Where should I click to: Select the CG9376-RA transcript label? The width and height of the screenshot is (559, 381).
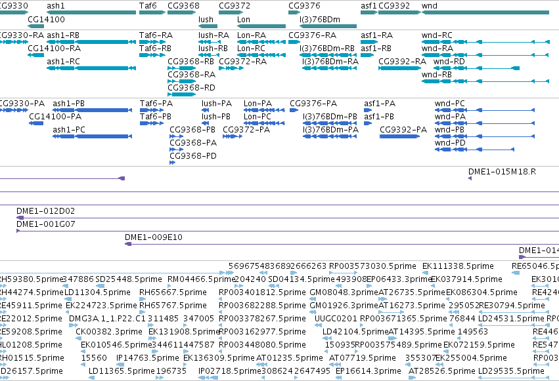(312, 35)
